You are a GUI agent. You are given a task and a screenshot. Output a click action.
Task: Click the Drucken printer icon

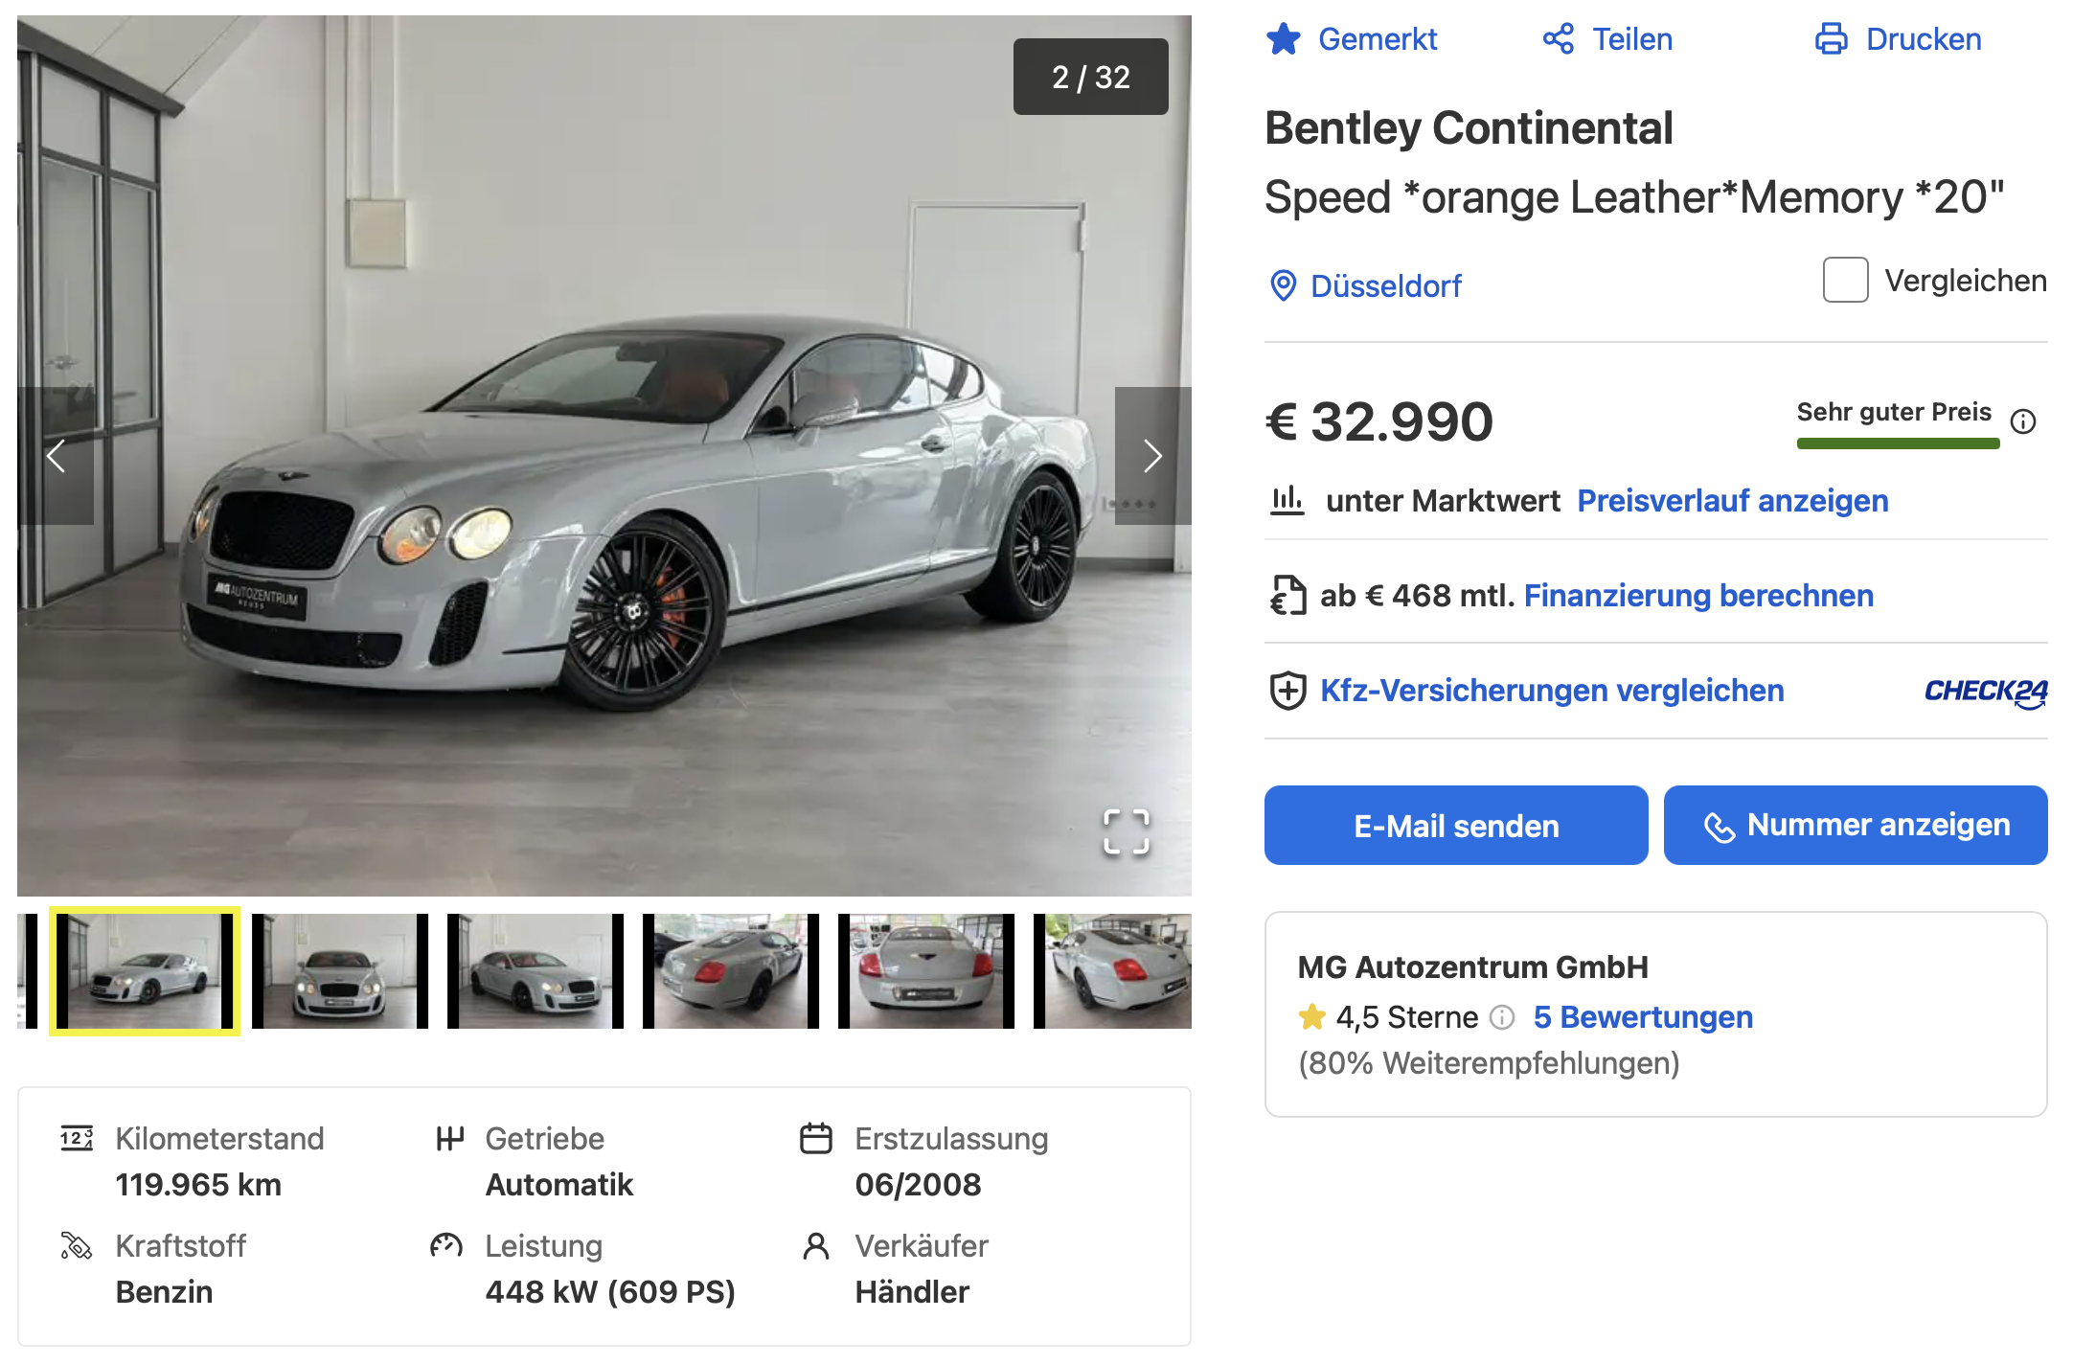pos(1832,39)
